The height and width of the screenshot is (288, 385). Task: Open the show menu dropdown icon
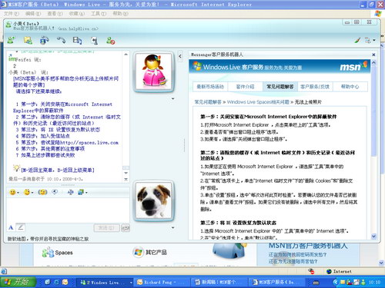coord(370,40)
